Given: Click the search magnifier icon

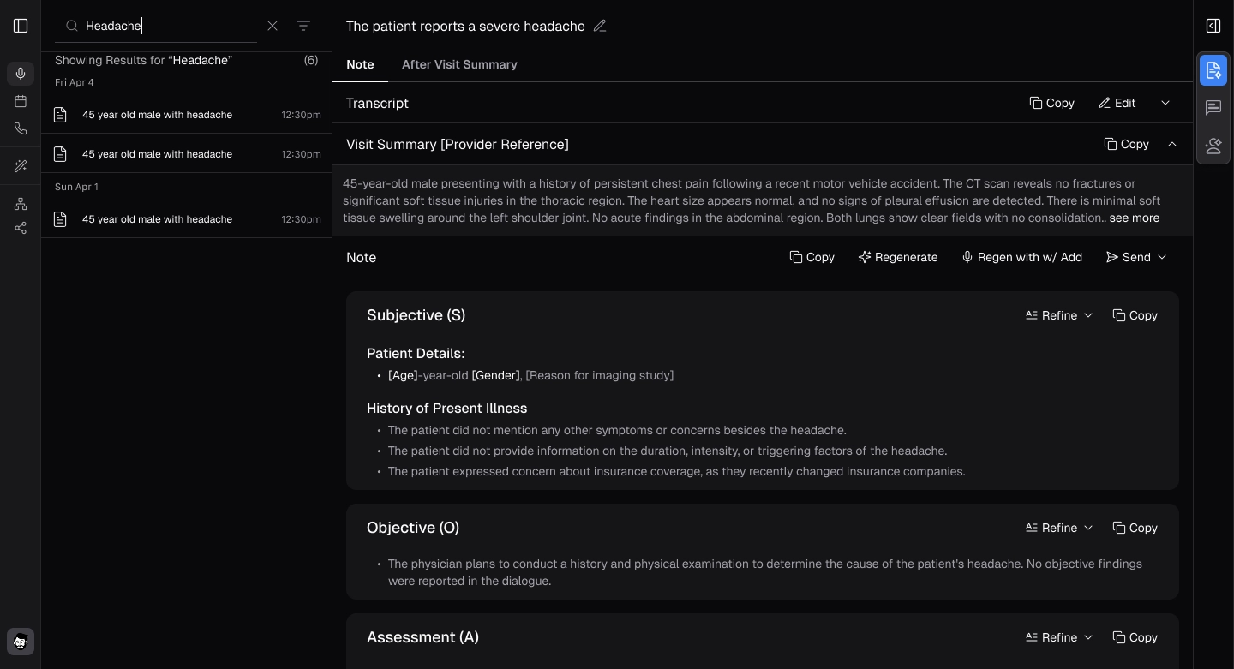Looking at the screenshot, I should click(x=72, y=26).
